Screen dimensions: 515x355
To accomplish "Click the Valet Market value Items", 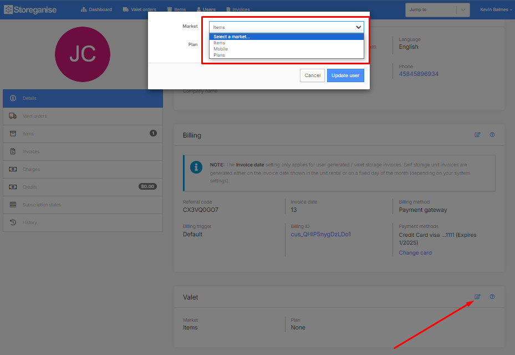I will point(190,328).
